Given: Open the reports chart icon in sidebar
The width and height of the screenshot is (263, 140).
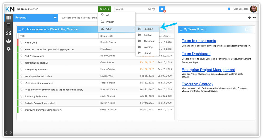Looking at the screenshot, I should pyautogui.click(x=8, y=33).
